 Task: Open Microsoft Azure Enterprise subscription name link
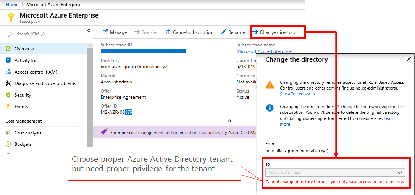(x=264, y=51)
